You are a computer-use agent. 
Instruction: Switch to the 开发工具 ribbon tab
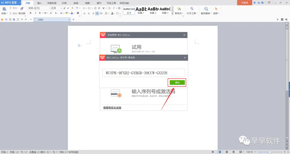coord(111,3)
